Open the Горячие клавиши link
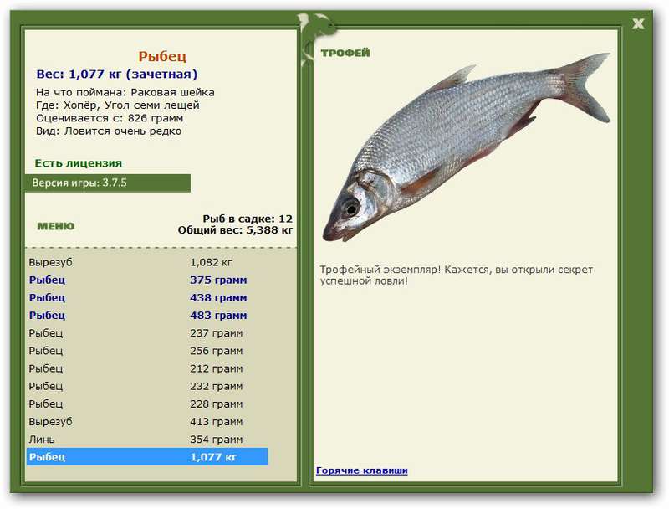Image resolution: width=669 pixels, height=509 pixels. click(x=362, y=470)
